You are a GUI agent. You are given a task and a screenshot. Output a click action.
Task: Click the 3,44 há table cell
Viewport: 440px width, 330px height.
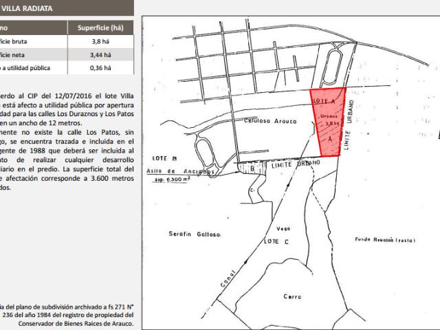pos(100,54)
